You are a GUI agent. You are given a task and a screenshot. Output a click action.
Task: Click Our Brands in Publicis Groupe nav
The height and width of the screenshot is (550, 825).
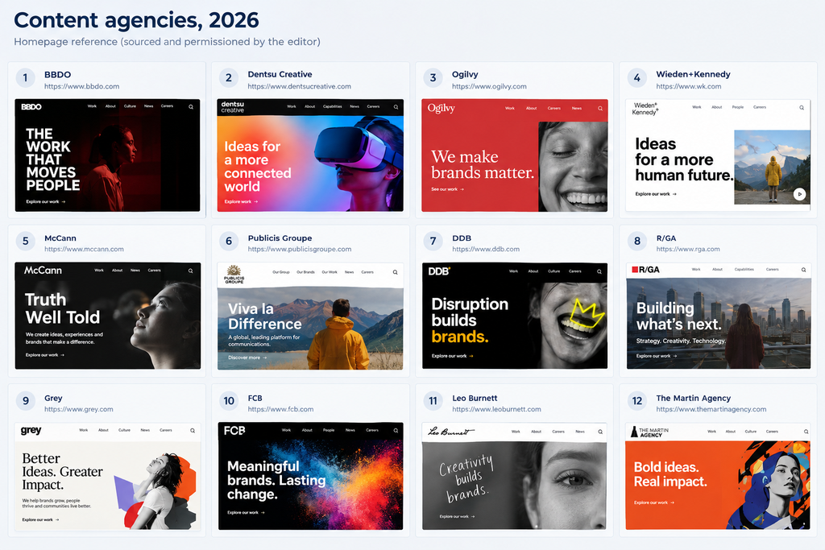(305, 272)
